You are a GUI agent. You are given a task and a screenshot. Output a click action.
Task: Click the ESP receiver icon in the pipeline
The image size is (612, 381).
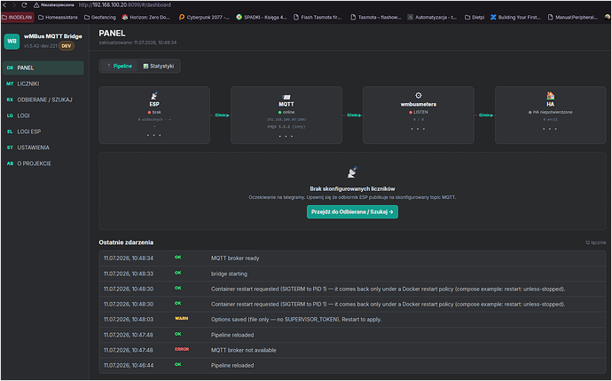coord(154,96)
